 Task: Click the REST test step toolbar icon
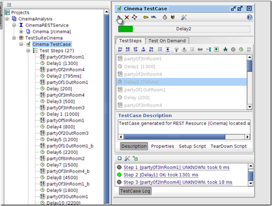(128, 49)
